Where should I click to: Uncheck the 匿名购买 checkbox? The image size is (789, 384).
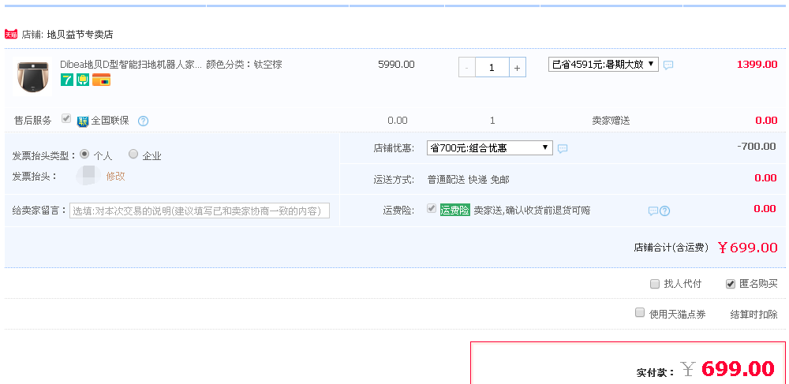point(731,284)
